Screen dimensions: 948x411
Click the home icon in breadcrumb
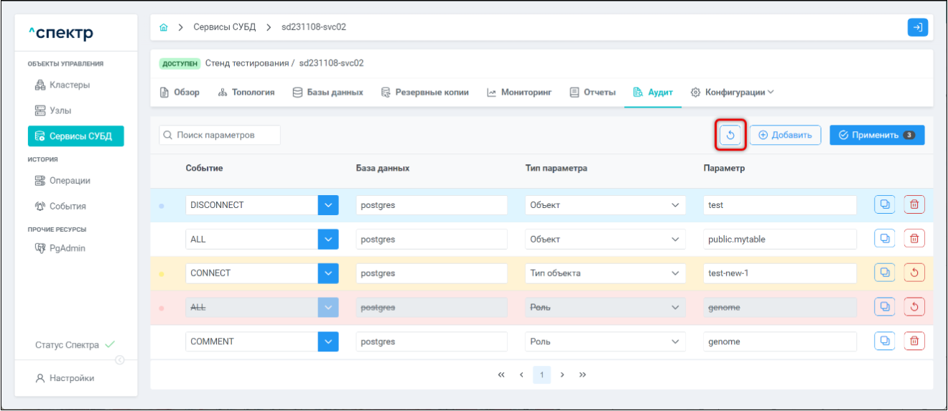tap(164, 28)
